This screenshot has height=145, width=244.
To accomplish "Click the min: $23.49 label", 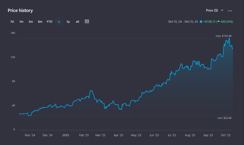I will [x=224, y=118].
